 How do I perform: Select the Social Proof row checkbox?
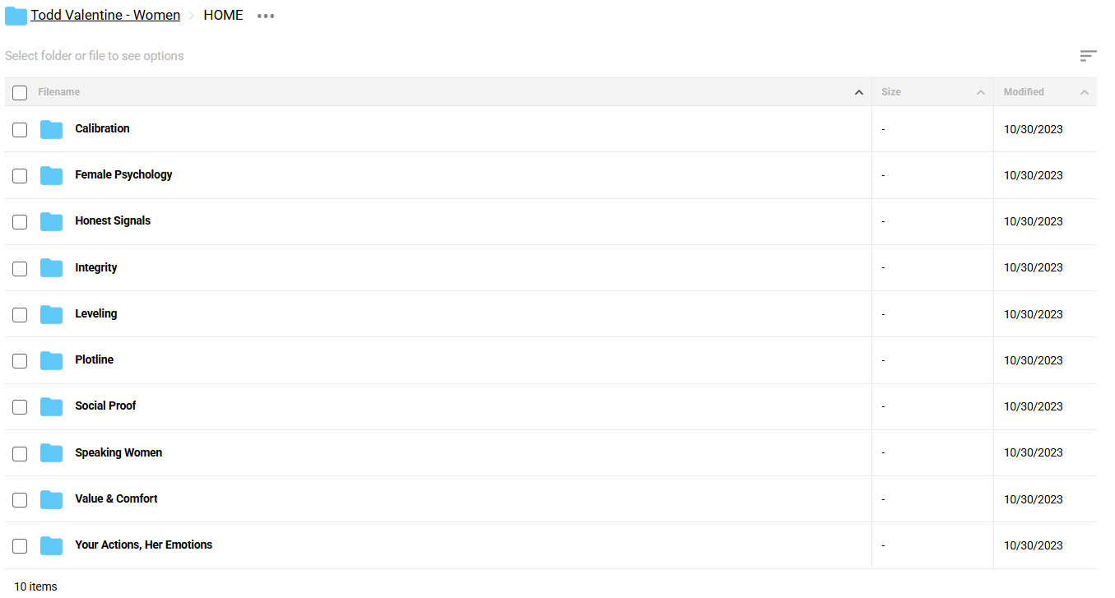click(20, 406)
